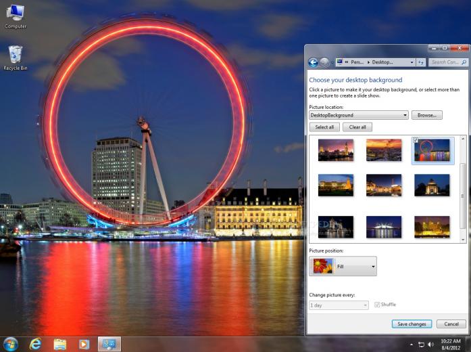The image size is (471, 352).
Task: Launch Windows Media Player from taskbar
Action: coord(84,344)
